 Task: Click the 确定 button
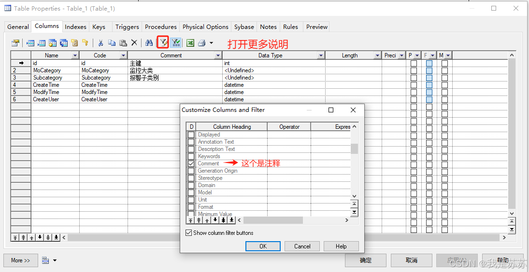[x=366, y=260]
